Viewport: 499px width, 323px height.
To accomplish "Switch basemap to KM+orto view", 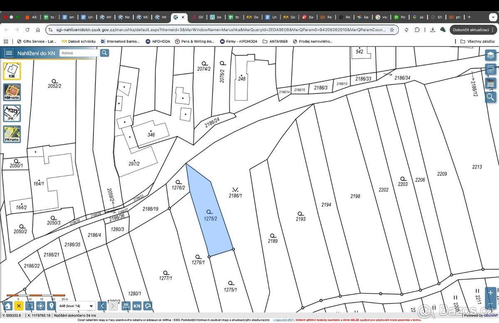I will 12,92.
